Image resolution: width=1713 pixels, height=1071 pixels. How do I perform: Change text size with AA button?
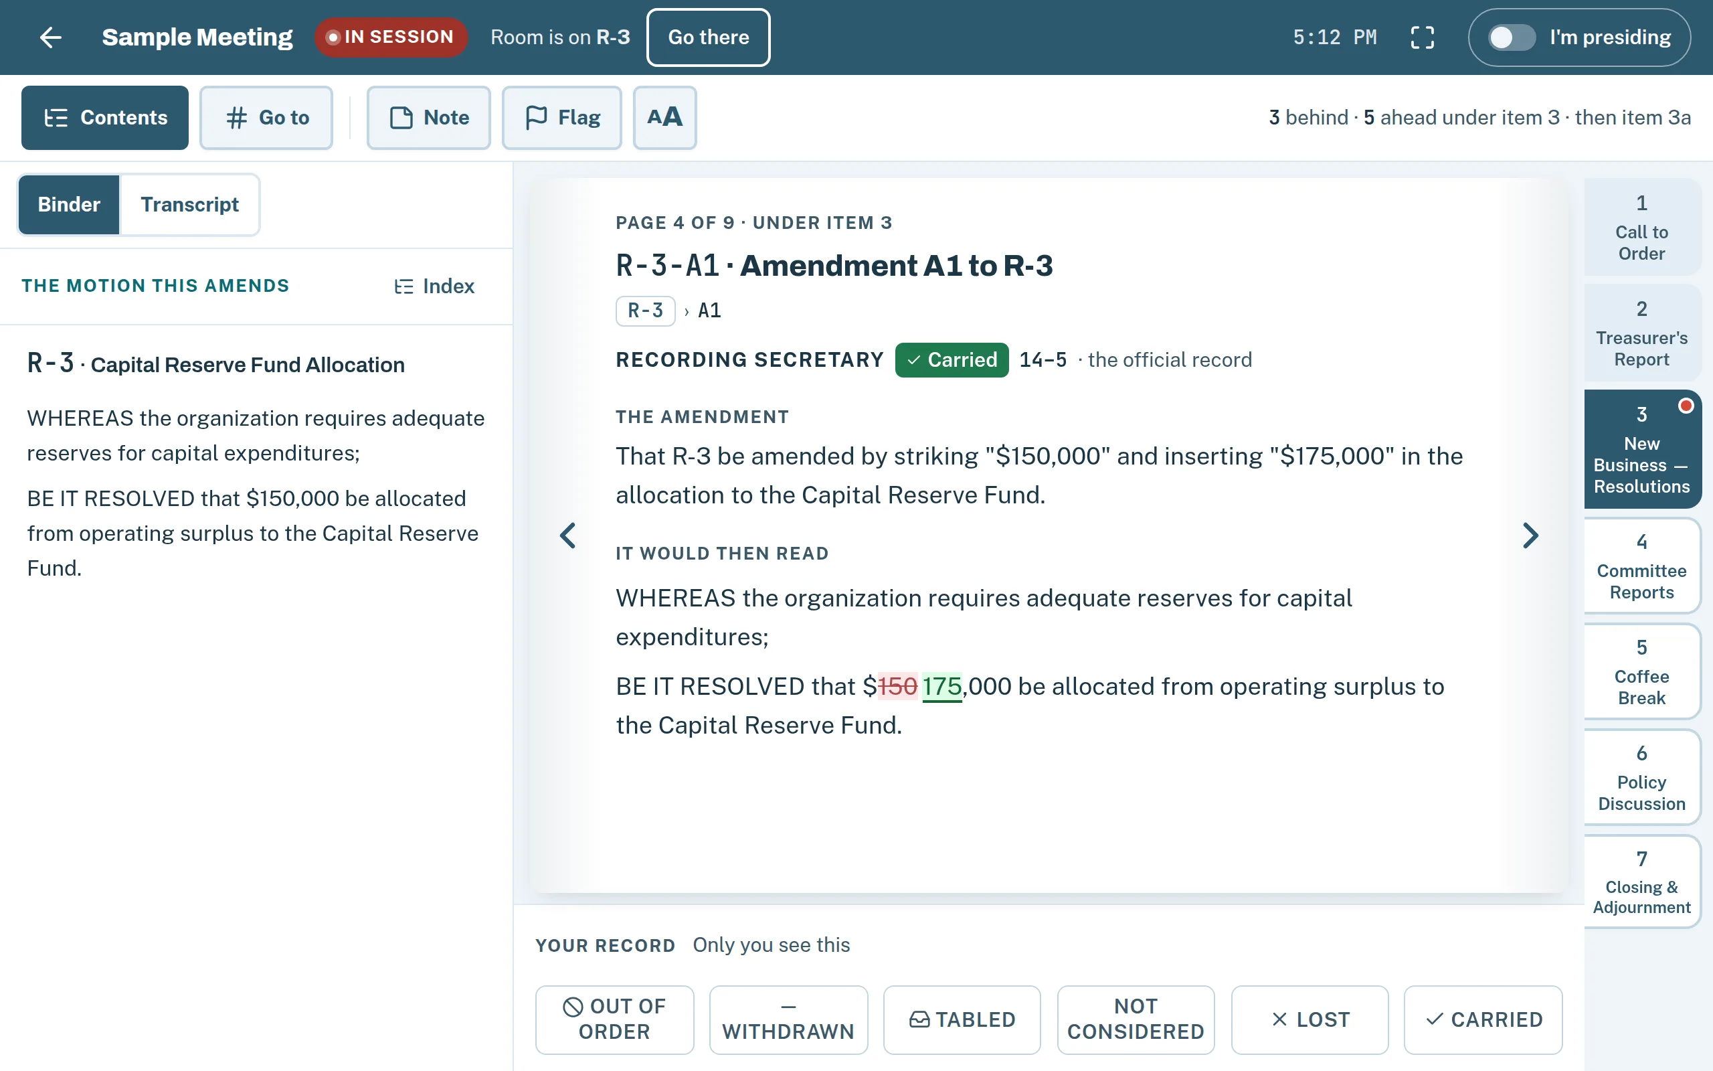664,118
